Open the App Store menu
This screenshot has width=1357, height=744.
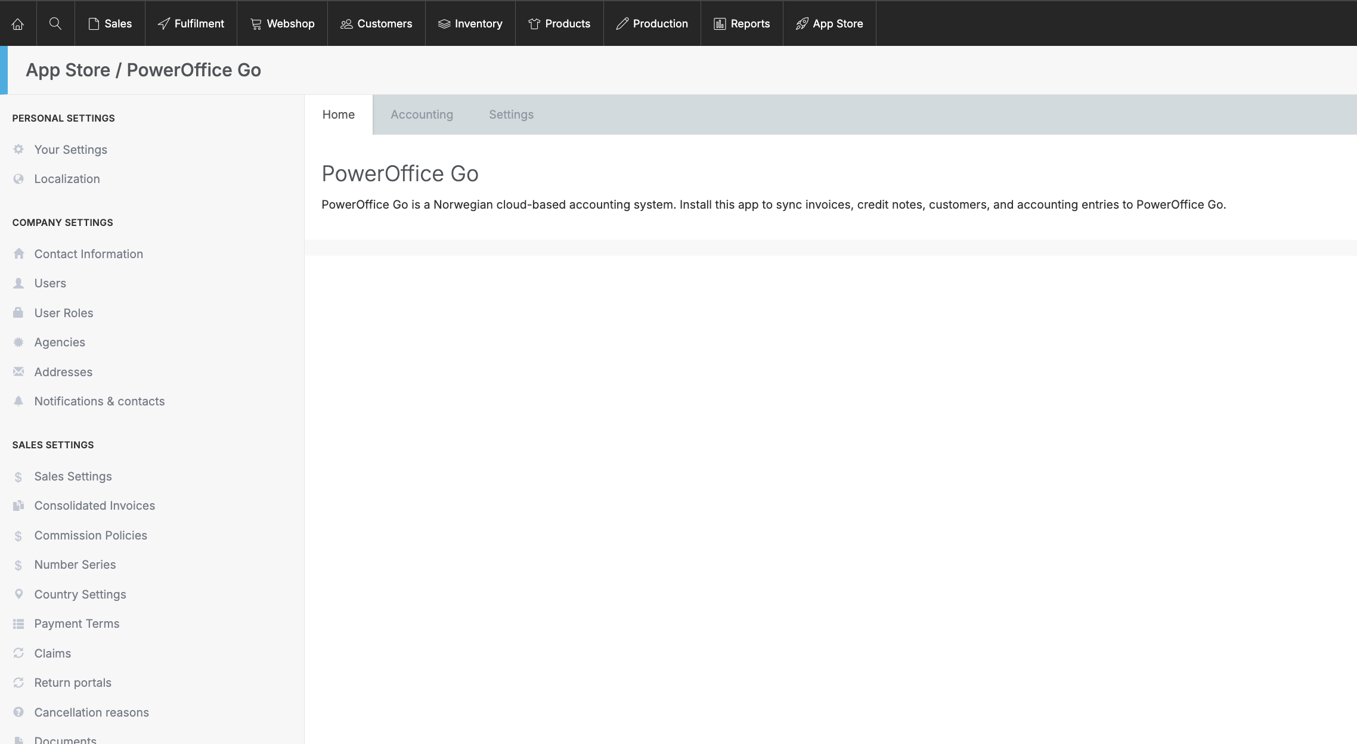click(829, 24)
